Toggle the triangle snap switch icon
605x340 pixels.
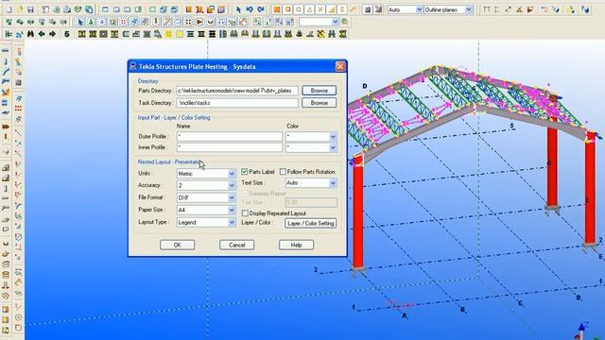click(x=309, y=9)
